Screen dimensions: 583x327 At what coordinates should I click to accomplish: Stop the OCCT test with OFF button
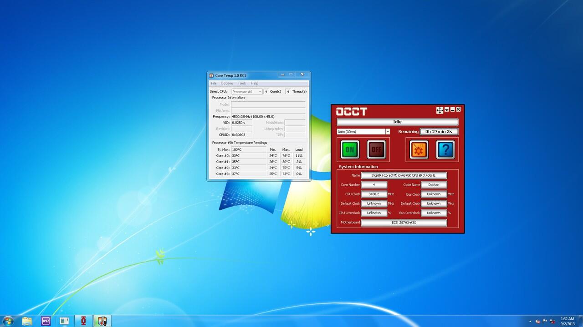(x=376, y=149)
